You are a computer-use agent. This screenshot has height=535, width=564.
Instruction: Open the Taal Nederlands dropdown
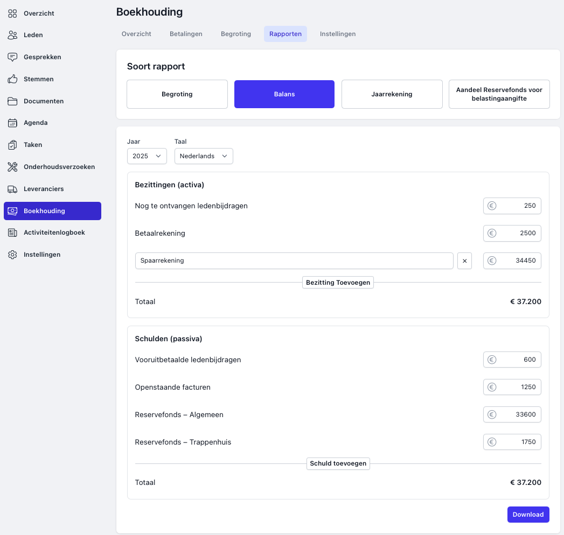point(204,156)
